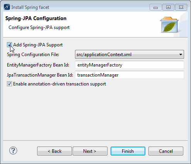Click the Finish button

click(x=128, y=151)
